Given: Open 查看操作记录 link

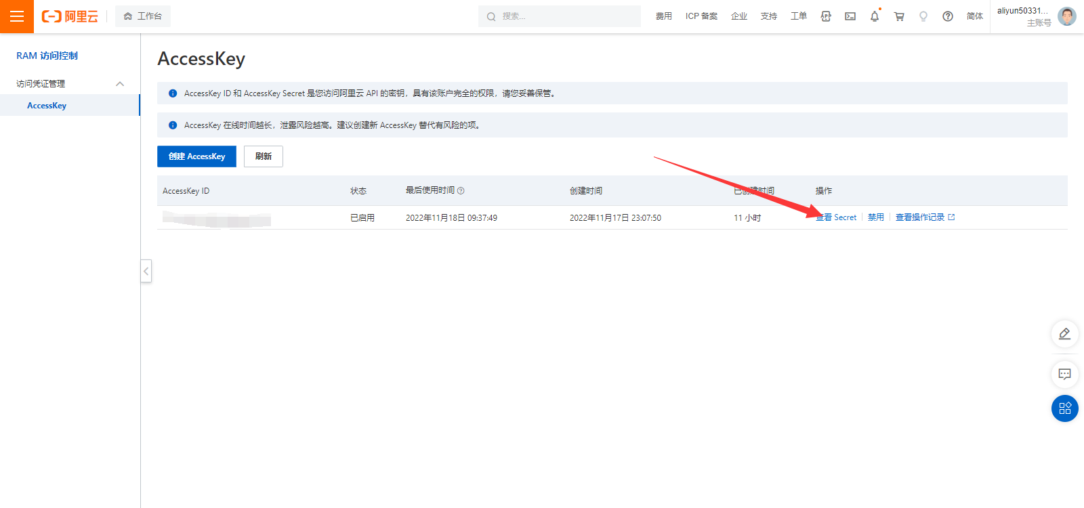Looking at the screenshot, I should pyautogui.click(x=925, y=217).
